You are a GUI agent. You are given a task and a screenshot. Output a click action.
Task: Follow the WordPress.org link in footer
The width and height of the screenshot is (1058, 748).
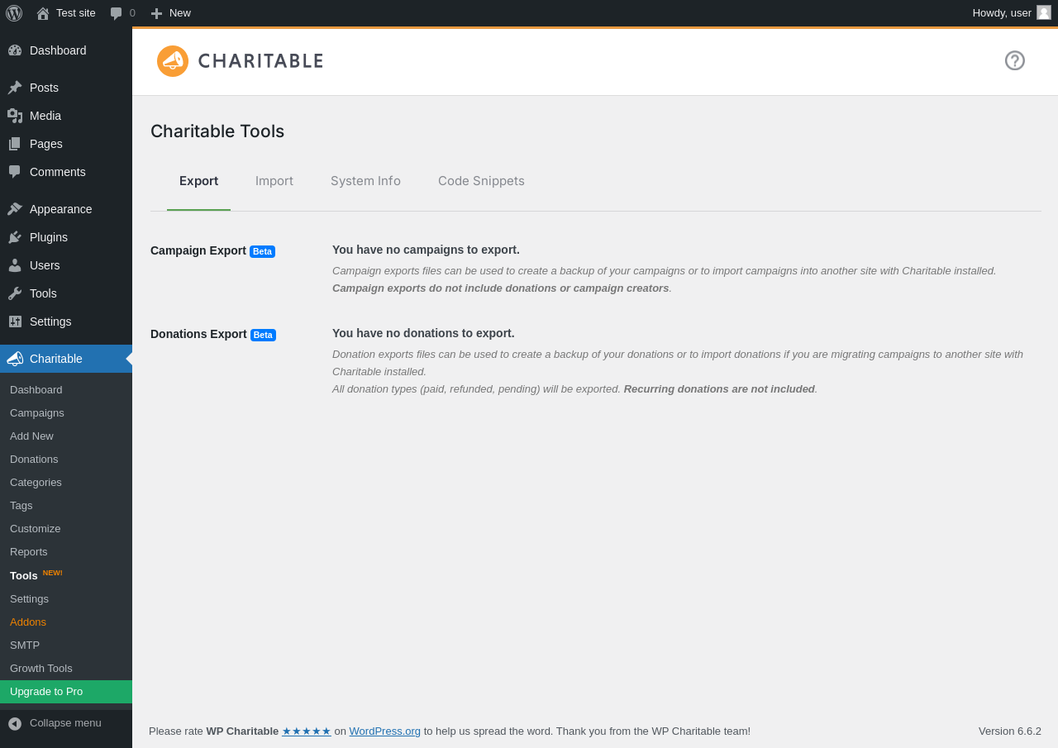click(x=384, y=731)
